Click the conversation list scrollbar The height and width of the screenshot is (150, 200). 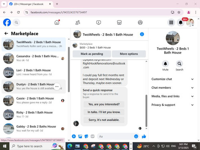pyautogui.click(x=69, y=69)
